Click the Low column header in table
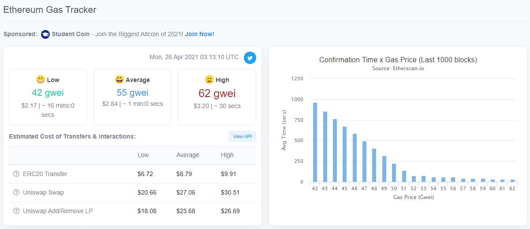 click(x=143, y=155)
